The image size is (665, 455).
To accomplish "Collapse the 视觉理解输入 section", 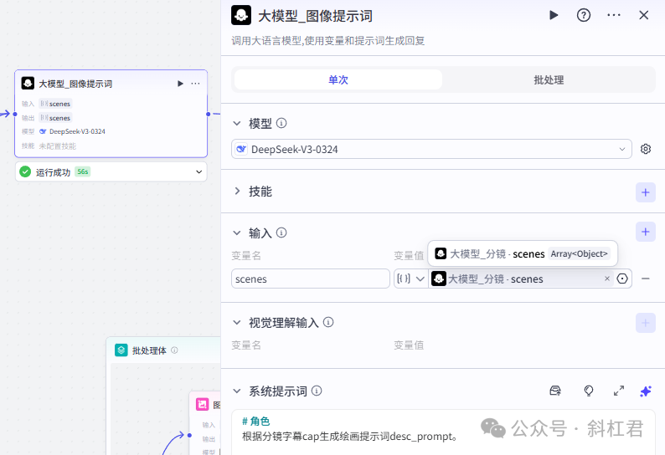I will click(237, 322).
